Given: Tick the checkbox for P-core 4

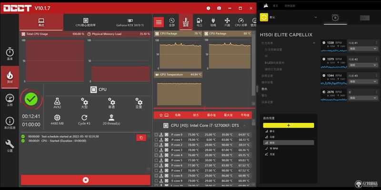Looking at the screenshot, I should click(x=156, y=155).
